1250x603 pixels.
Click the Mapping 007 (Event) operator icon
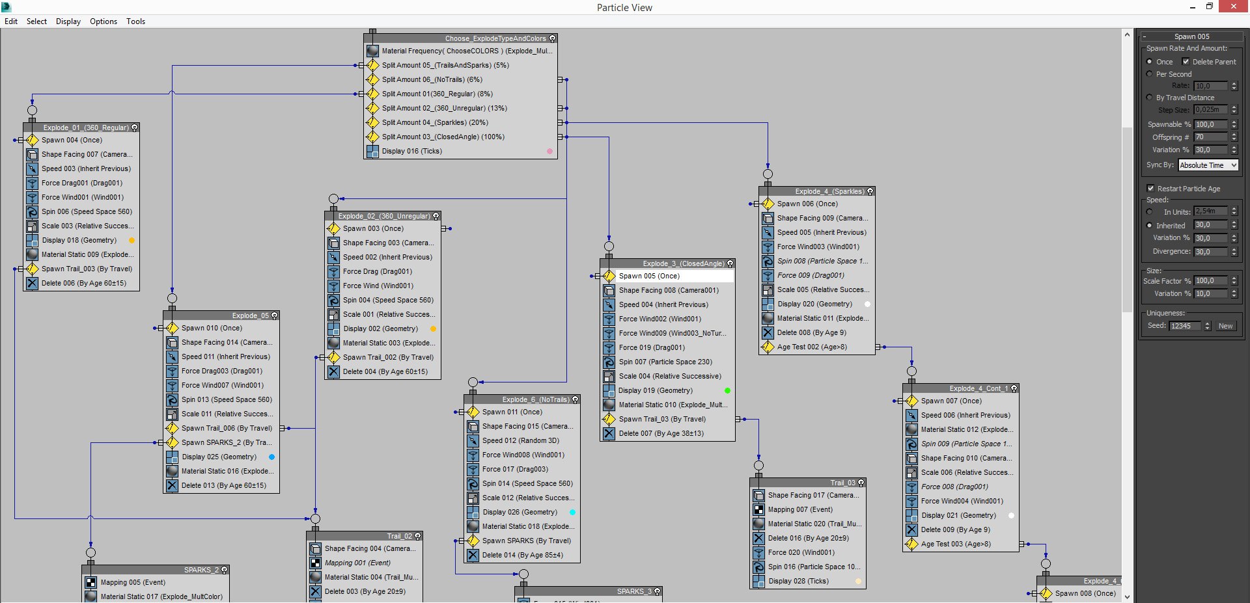[x=758, y=509]
